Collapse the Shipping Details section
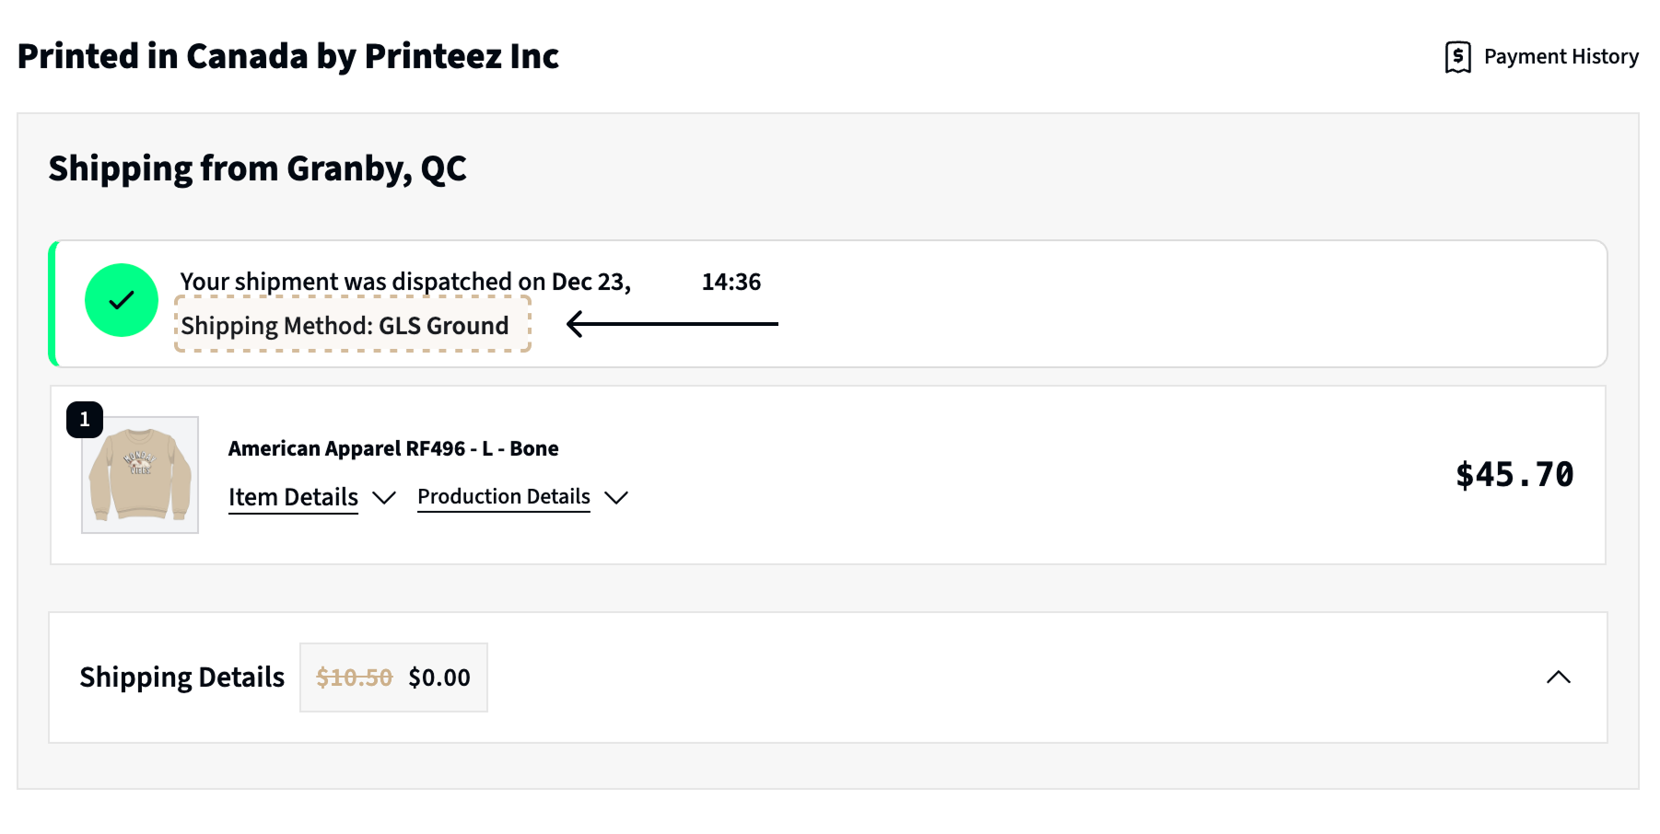Image resolution: width=1660 pixels, height=834 pixels. (x=1559, y=678)
